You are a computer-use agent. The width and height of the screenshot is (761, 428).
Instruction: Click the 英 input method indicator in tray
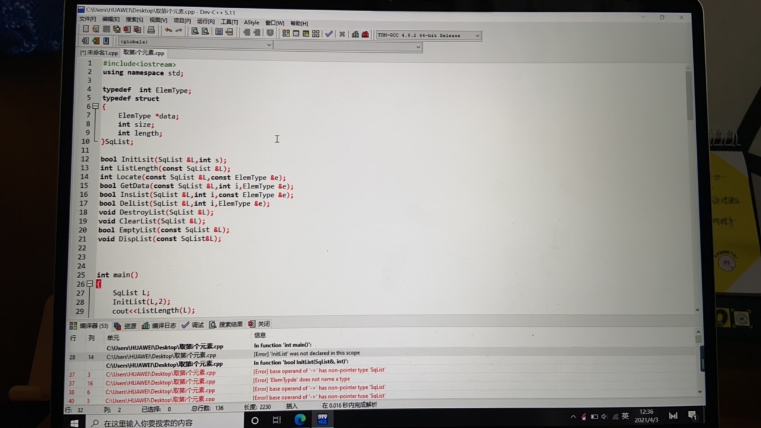coord(624,416)
